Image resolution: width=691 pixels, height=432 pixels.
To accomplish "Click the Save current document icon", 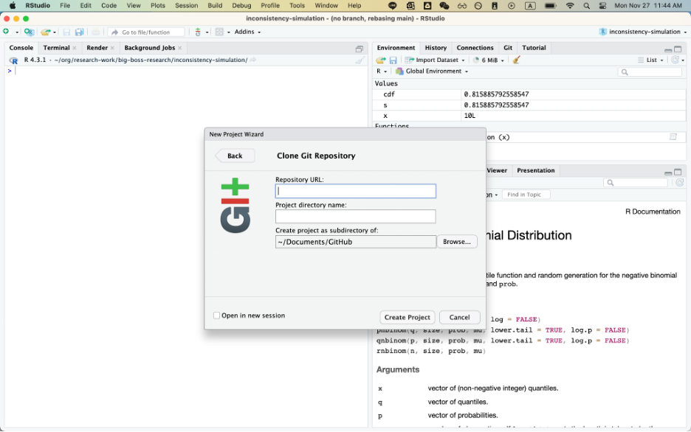I will click(x=66, y=32).
